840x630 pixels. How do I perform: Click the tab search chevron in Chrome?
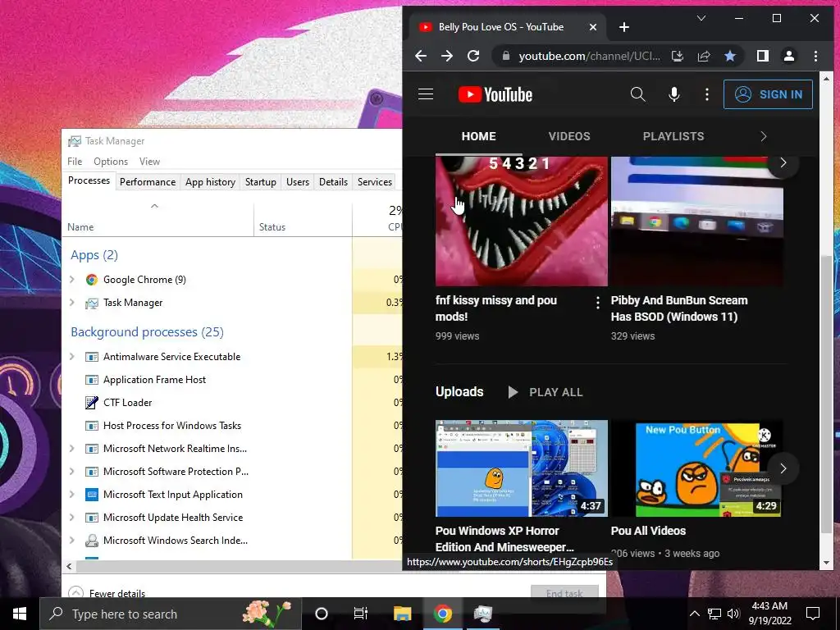click(x=701, y=18)
